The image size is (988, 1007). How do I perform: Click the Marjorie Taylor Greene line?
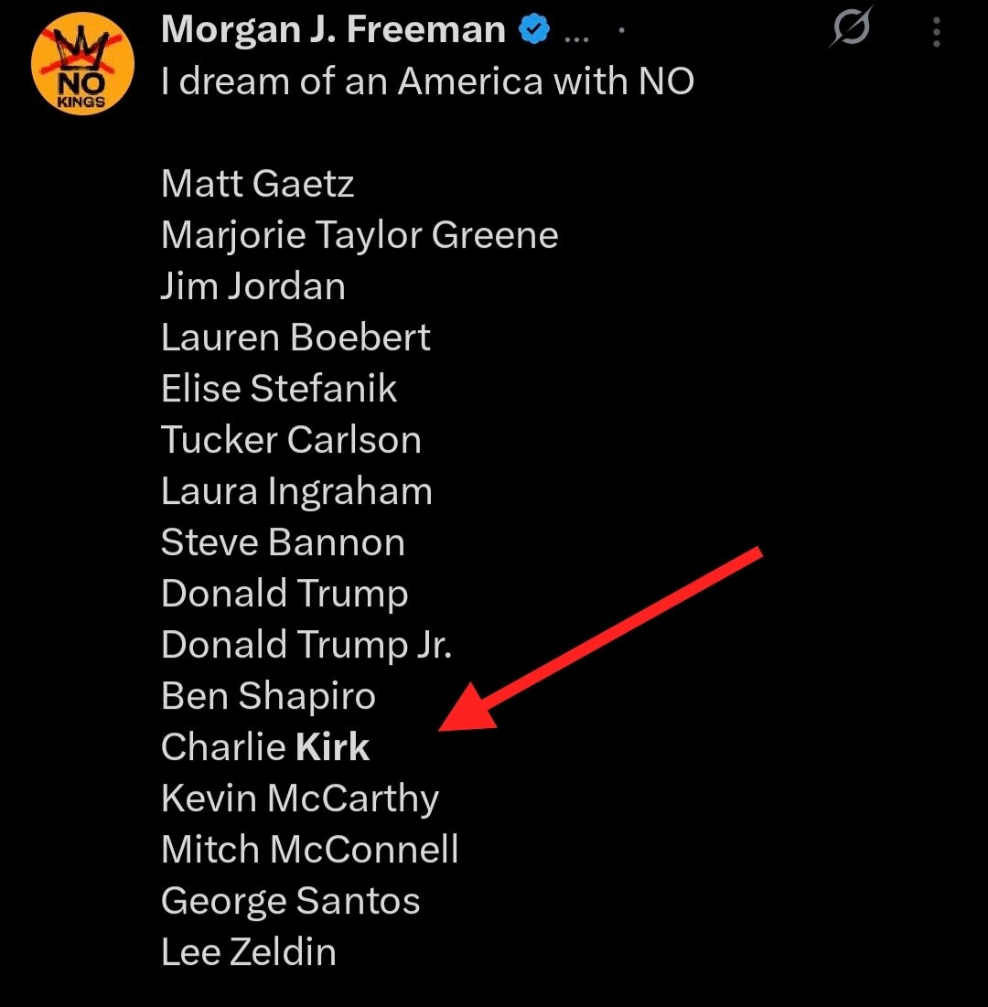[x=360, y=236]
